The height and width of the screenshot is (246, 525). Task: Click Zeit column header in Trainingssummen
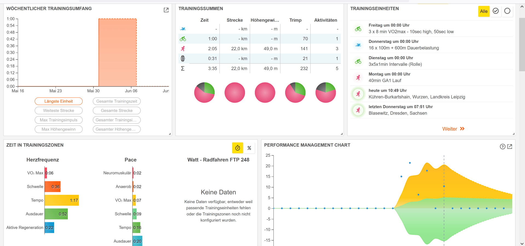204,20
